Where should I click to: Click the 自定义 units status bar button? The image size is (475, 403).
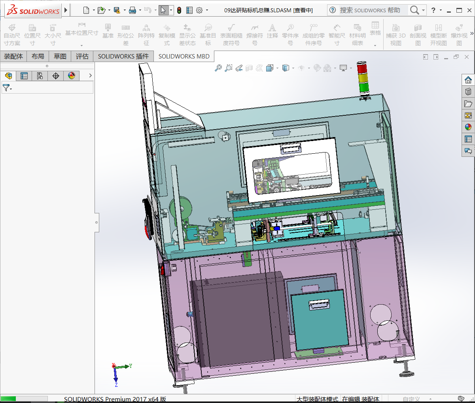point(411,399)
